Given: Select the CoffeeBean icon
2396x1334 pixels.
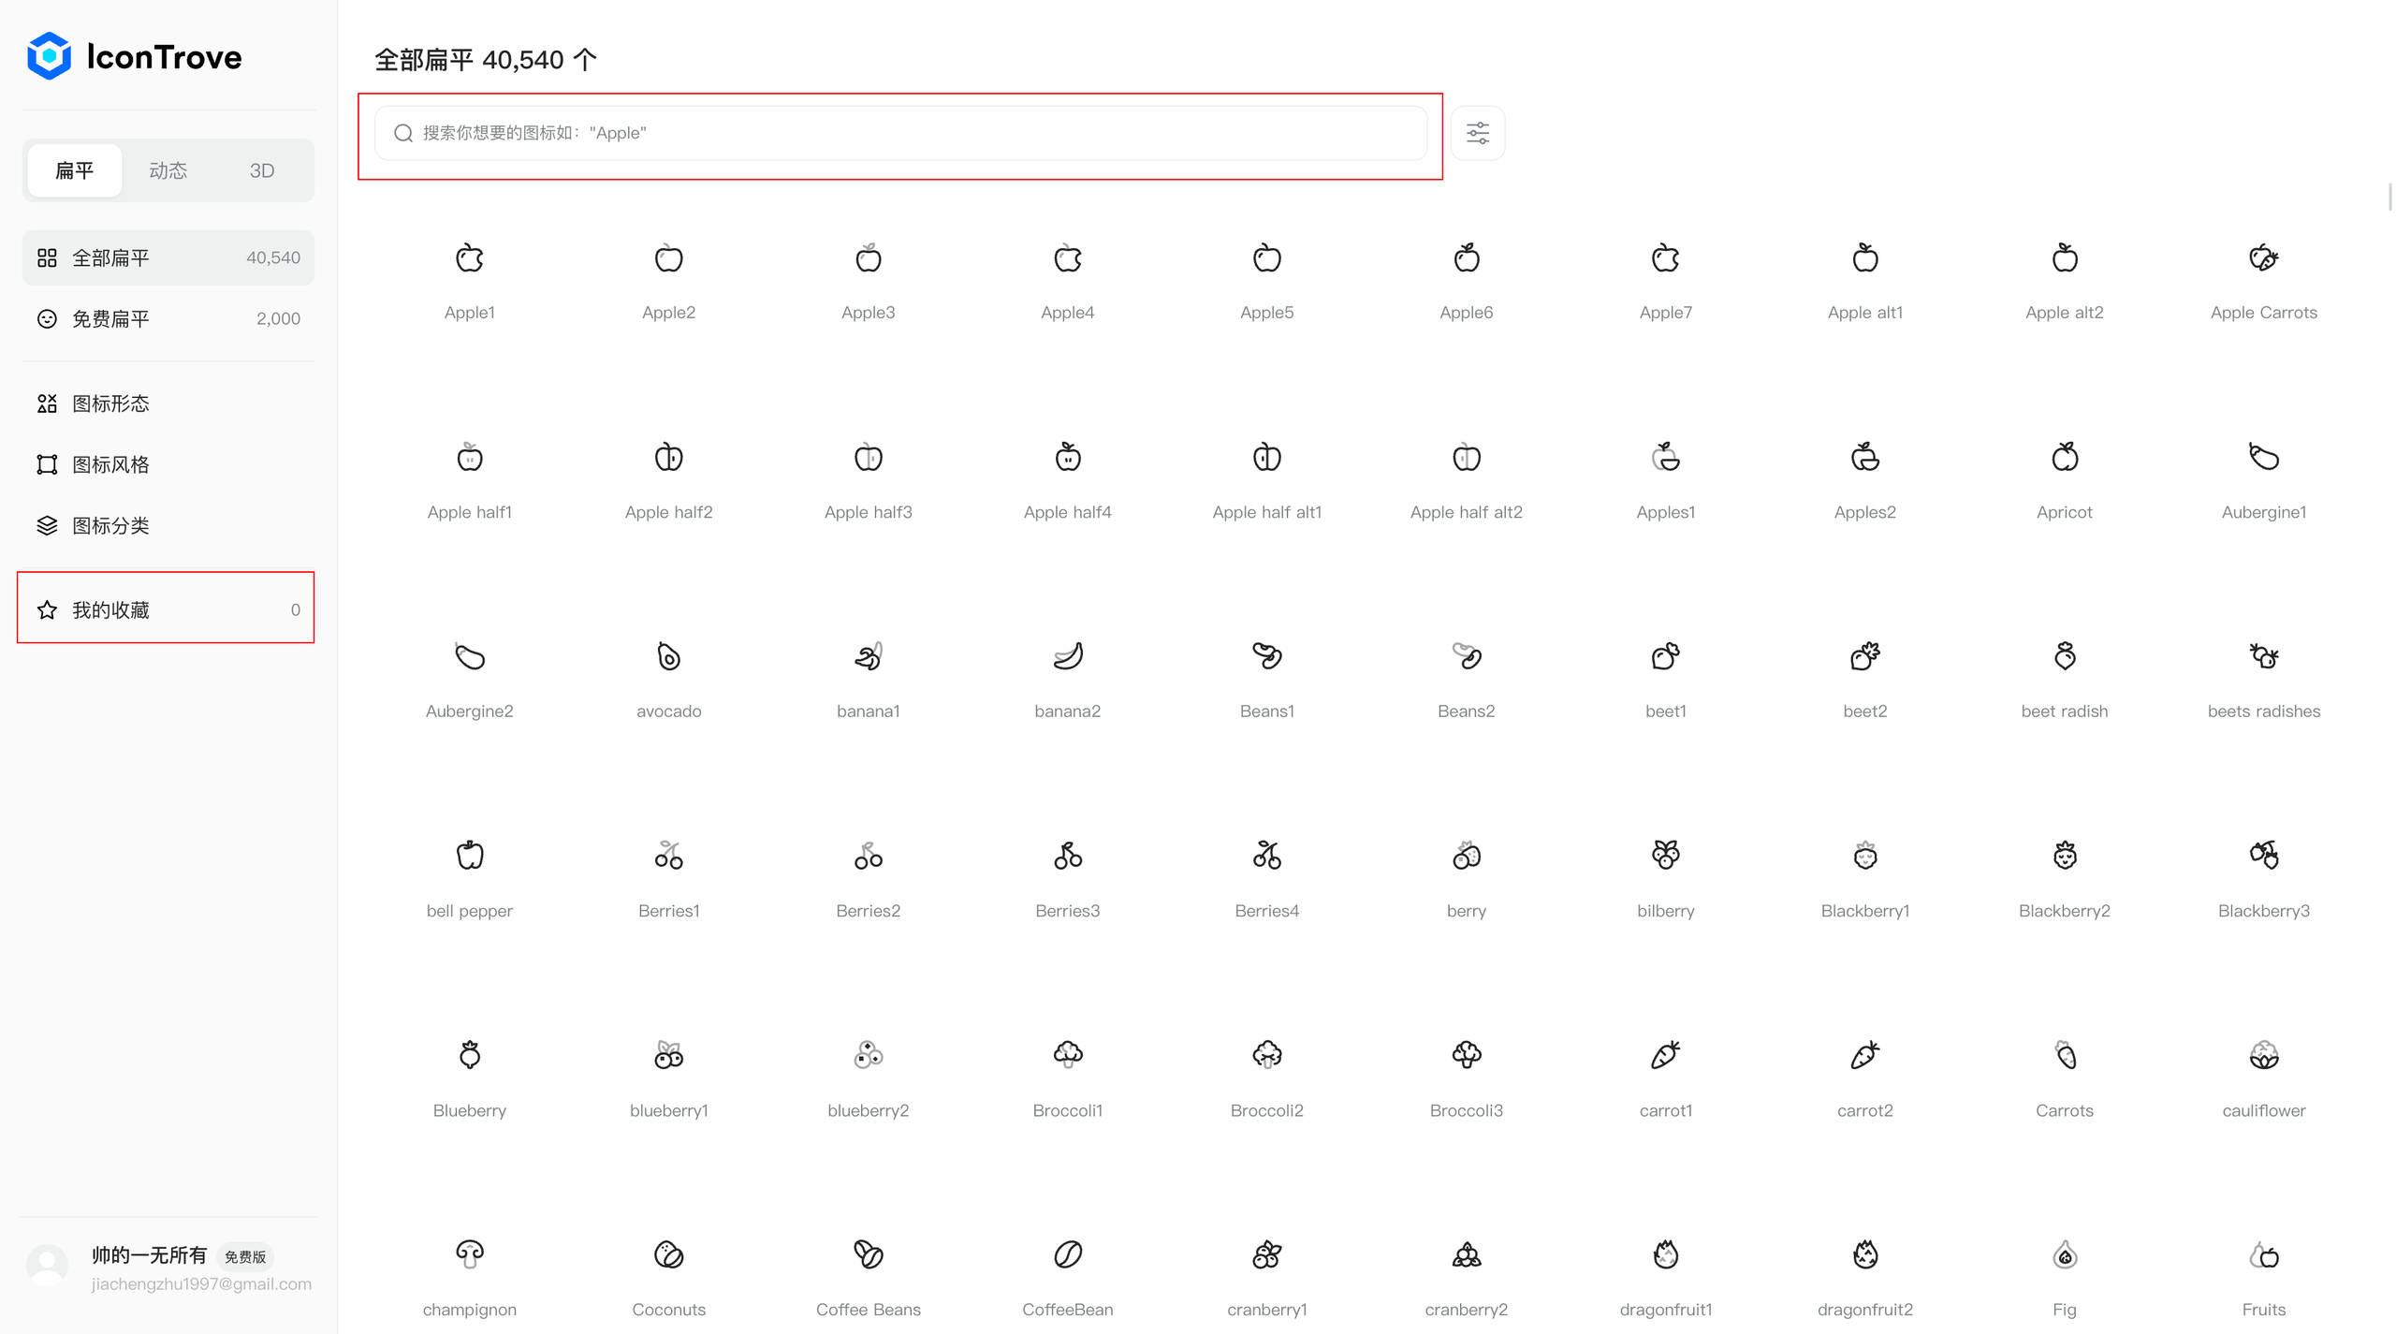Looking at the screenshot, I should point(1068,1254).
